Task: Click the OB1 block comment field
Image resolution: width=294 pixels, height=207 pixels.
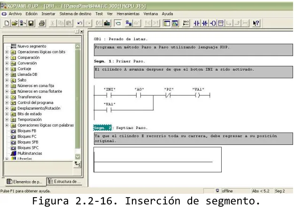Action: click(x=193, y=50)
